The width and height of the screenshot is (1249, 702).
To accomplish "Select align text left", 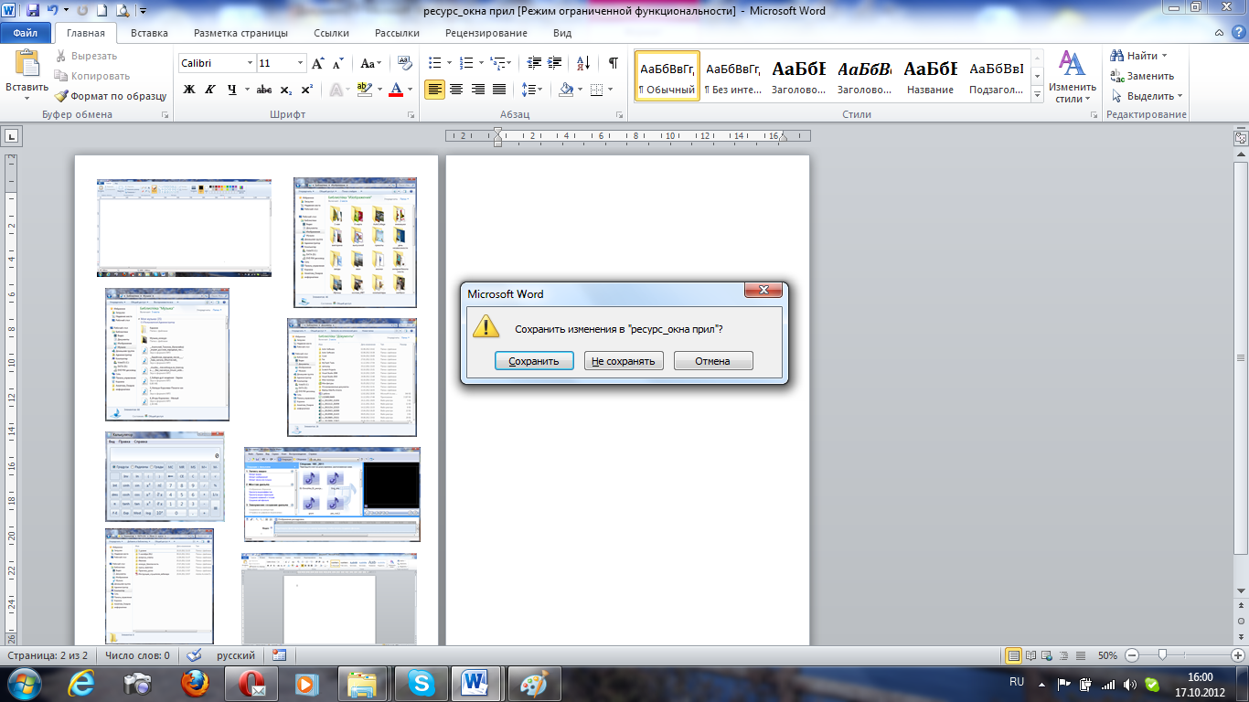I will click(435, 90).
